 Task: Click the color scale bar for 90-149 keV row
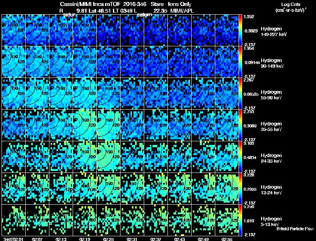240,62
